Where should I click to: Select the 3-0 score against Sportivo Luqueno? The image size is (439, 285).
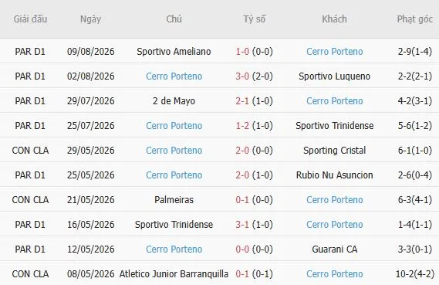click(242, 76)
